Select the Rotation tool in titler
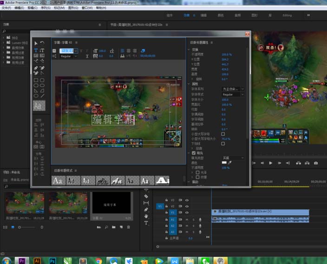The image size is (327, 264). (42, 43)
